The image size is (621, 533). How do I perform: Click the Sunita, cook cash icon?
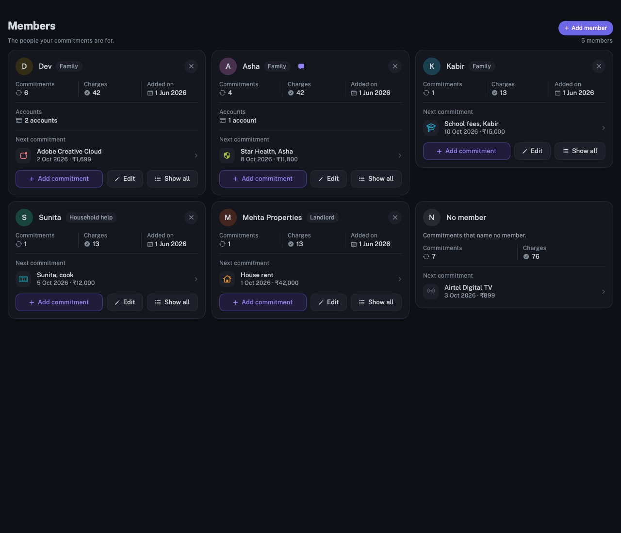pyautogui.click(x=23, y=279)
